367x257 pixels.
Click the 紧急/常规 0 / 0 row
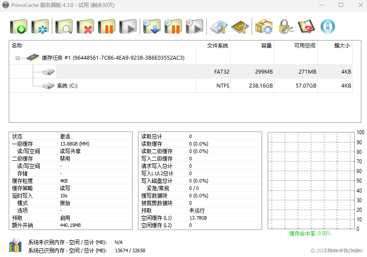point(200,188)
